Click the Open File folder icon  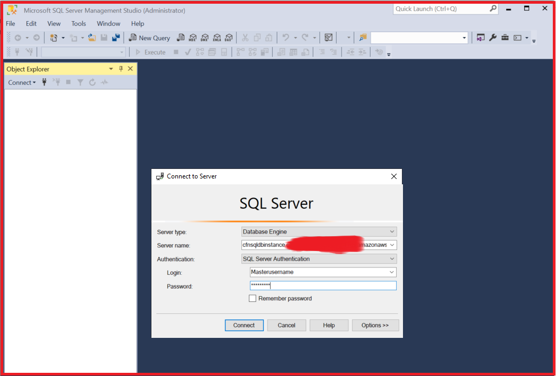tap(92, 38)
